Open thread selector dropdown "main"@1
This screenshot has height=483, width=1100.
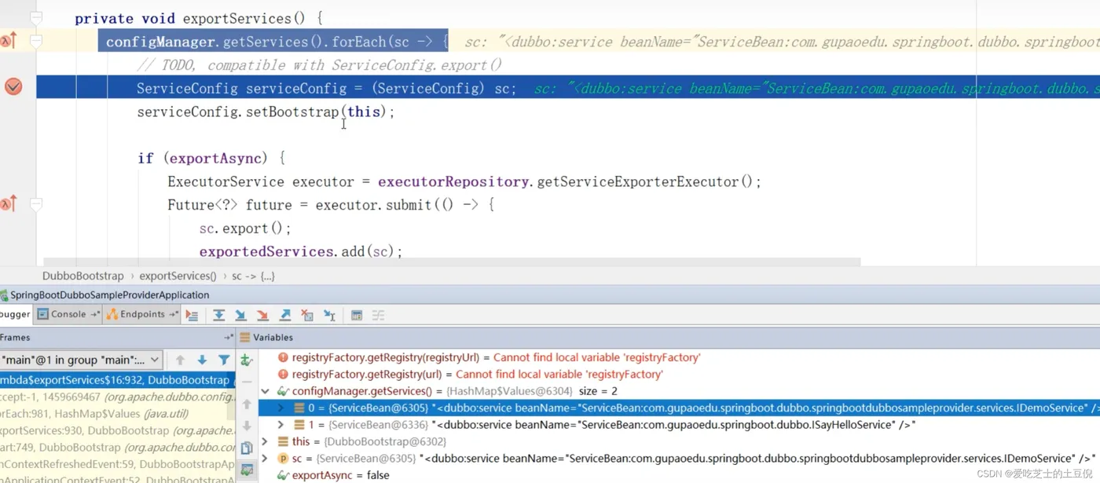tap(81, 360)
